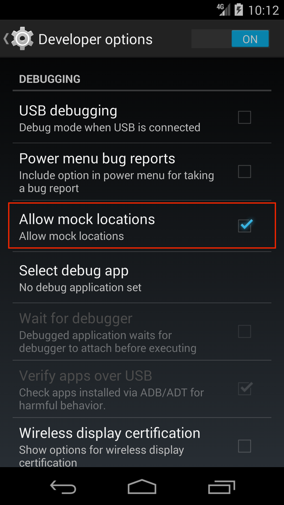Viewport: 284px width, 505px height.
Task: Turn off the Developer options ON switch
Action: pos(230,39)
